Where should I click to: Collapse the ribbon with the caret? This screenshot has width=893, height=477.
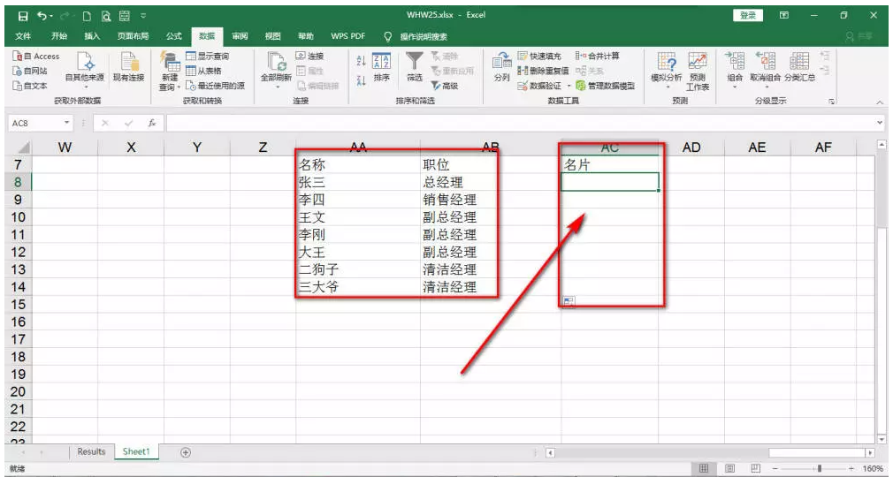tap(880, 102)
